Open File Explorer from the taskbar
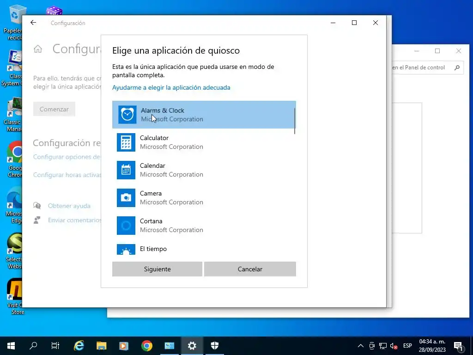Screen dimensions: 473x355 tap(101, 346)
